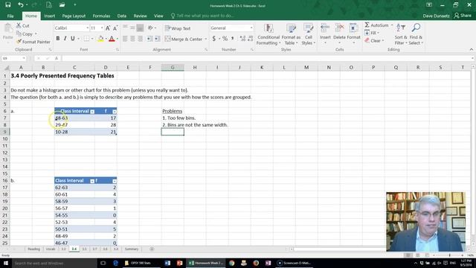Expand the Merge & Center options arrow
The width and height of the screenshot is (476, 268).
(206, 39)
